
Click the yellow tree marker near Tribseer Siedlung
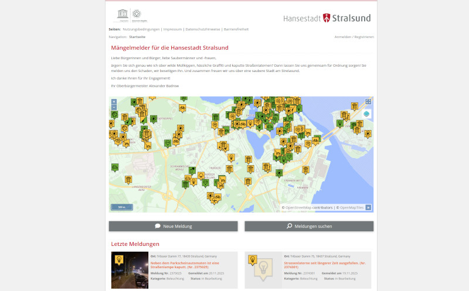click(x=201, y=176)
